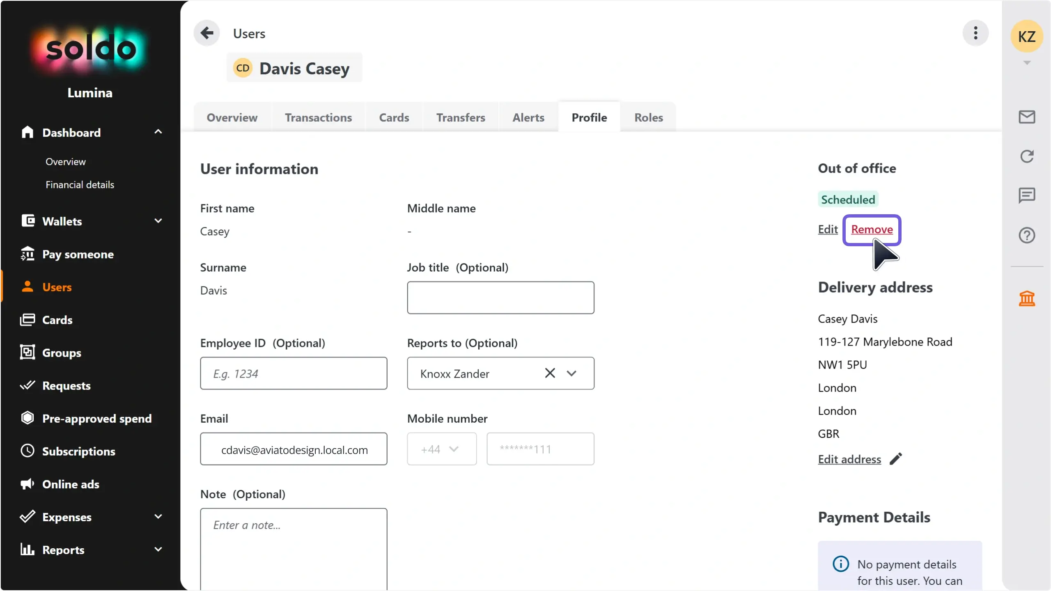The image size is (1051, 591).
Task: Switch to the Cards tab
Action: 394,117
